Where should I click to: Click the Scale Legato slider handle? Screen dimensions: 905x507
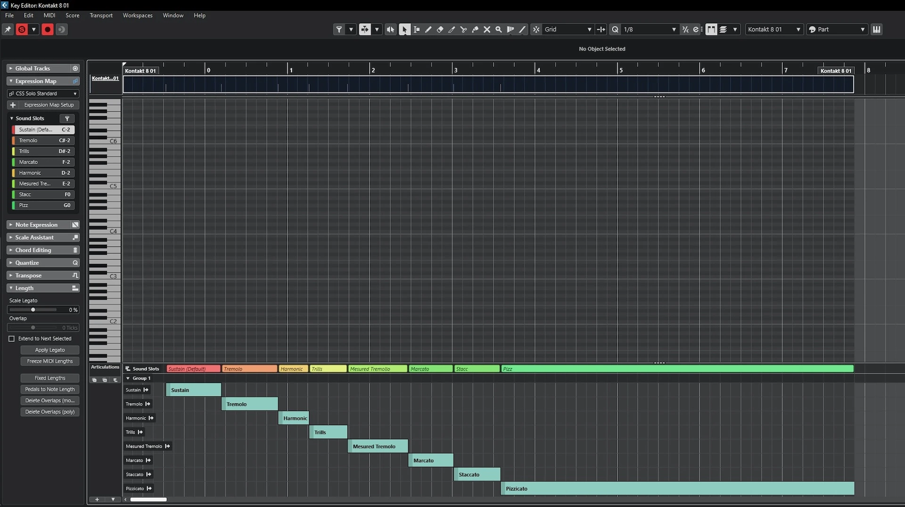[x=33, y=310]
